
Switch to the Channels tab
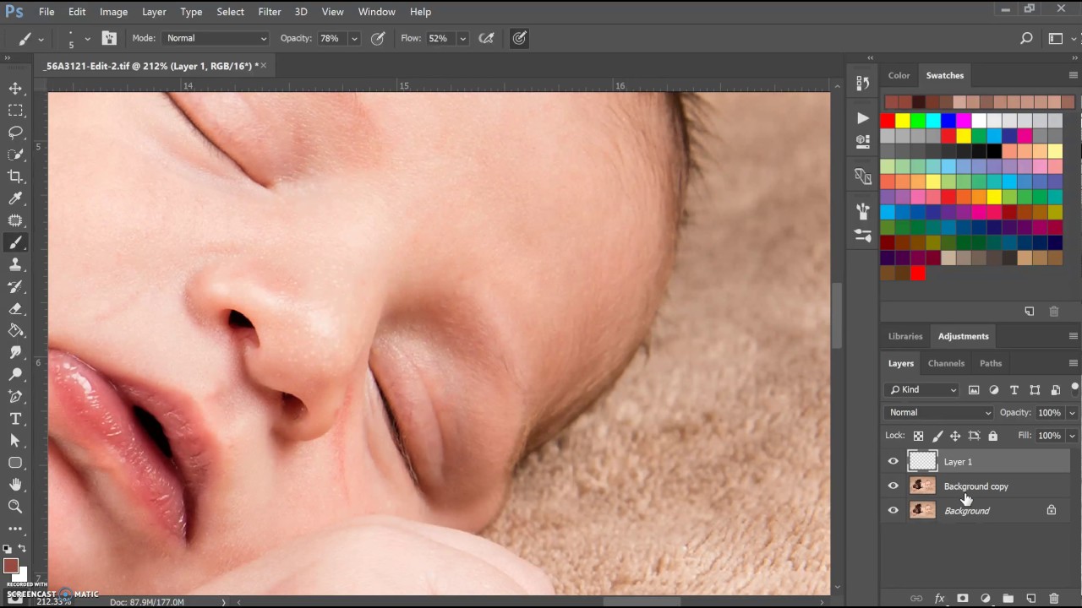point(946,363)
